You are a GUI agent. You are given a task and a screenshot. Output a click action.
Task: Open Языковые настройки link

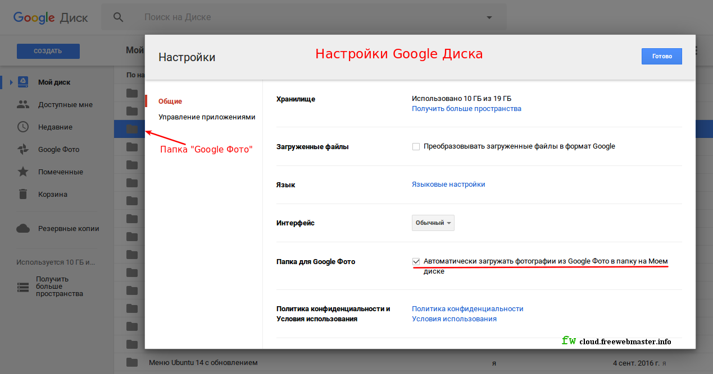(x=448, y=184)
